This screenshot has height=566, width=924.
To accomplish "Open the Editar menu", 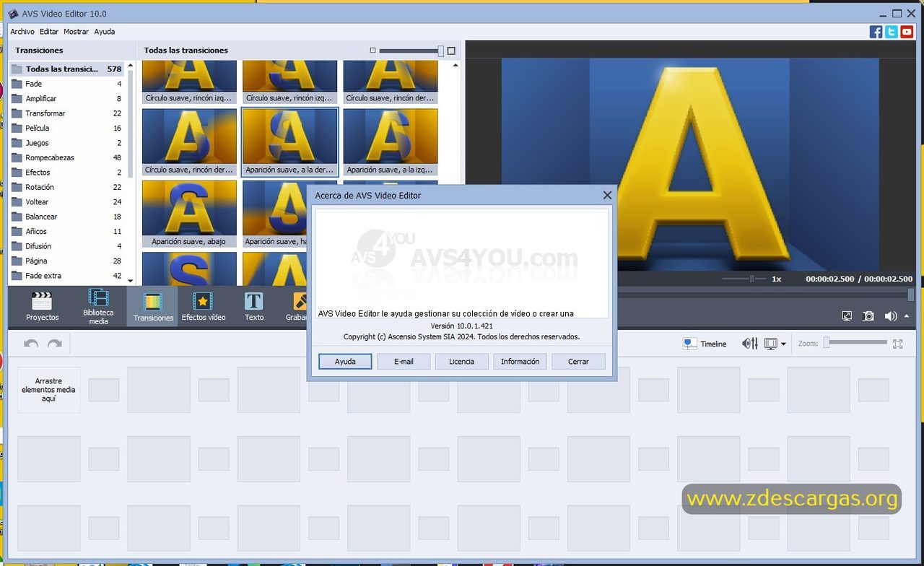I will click(49, 32).
